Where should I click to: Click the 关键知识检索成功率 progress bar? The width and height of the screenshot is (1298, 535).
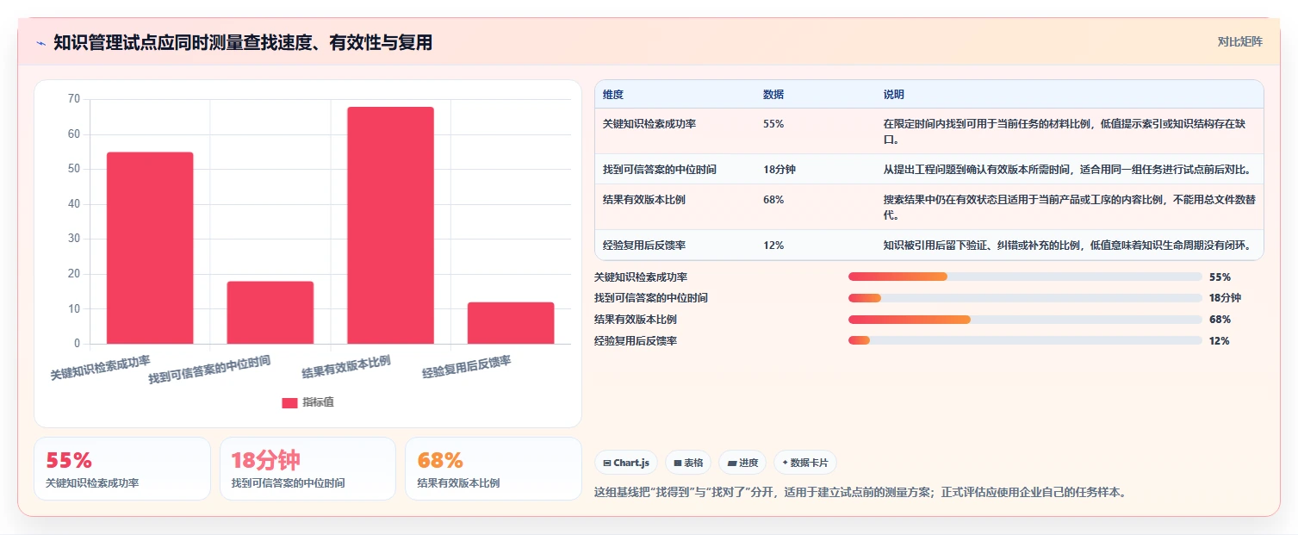(1025, 277)
